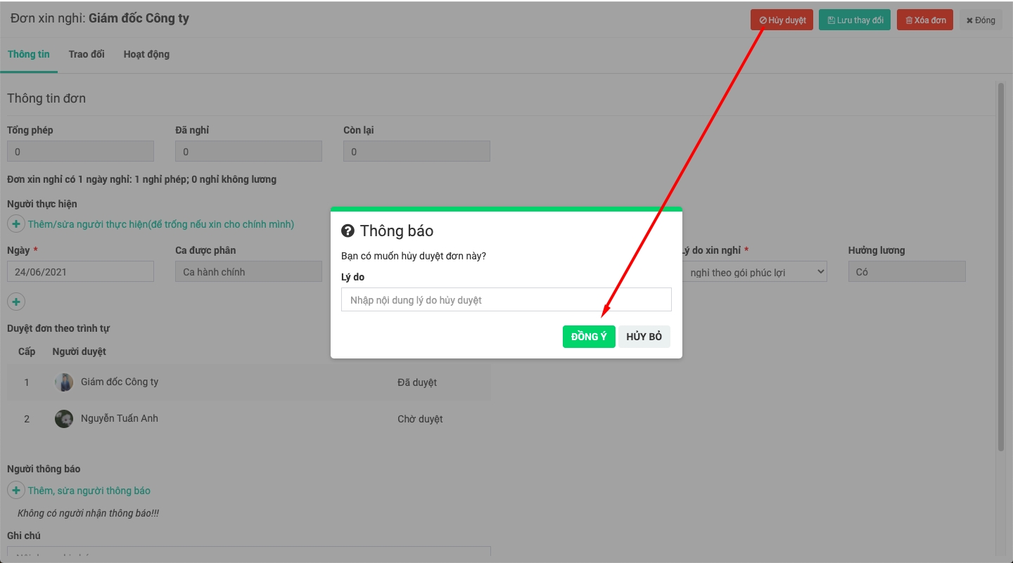Viewport: 1013px width, 563px height.
Task: Click Nguyễn Tuấn Anh avatar
Action: point(64,419)
